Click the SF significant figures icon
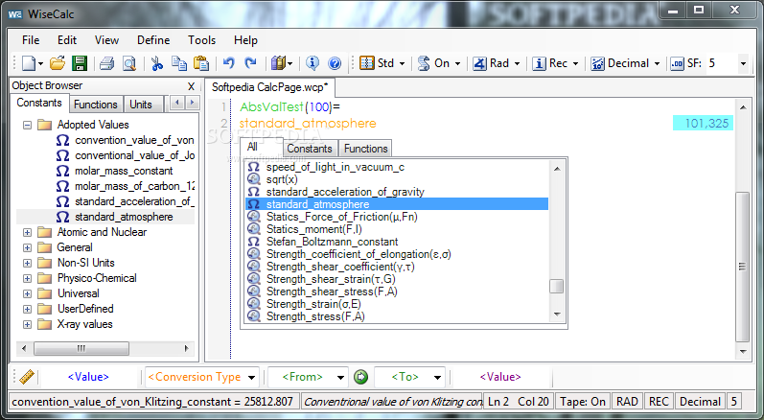 [677, 63]
